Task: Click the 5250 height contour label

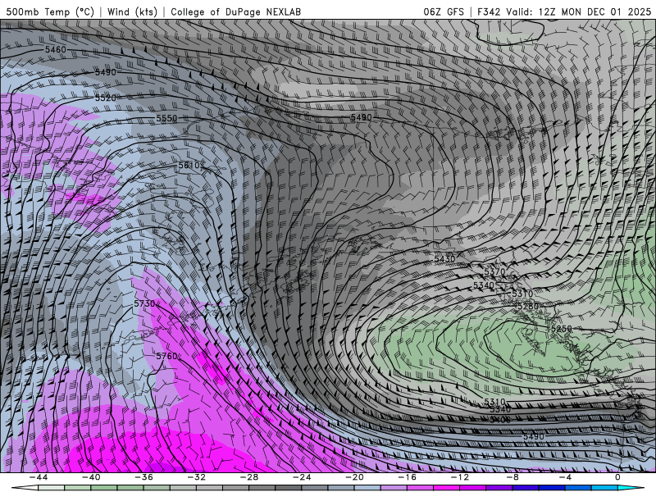Action: point(561,329)
